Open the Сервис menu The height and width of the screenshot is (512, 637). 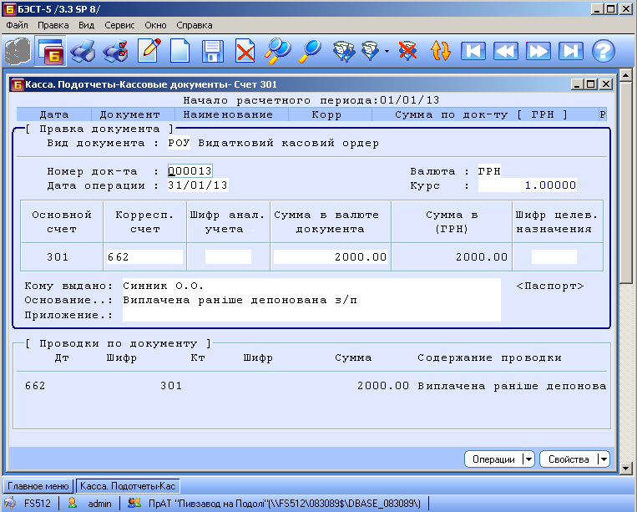pos(119,25)
